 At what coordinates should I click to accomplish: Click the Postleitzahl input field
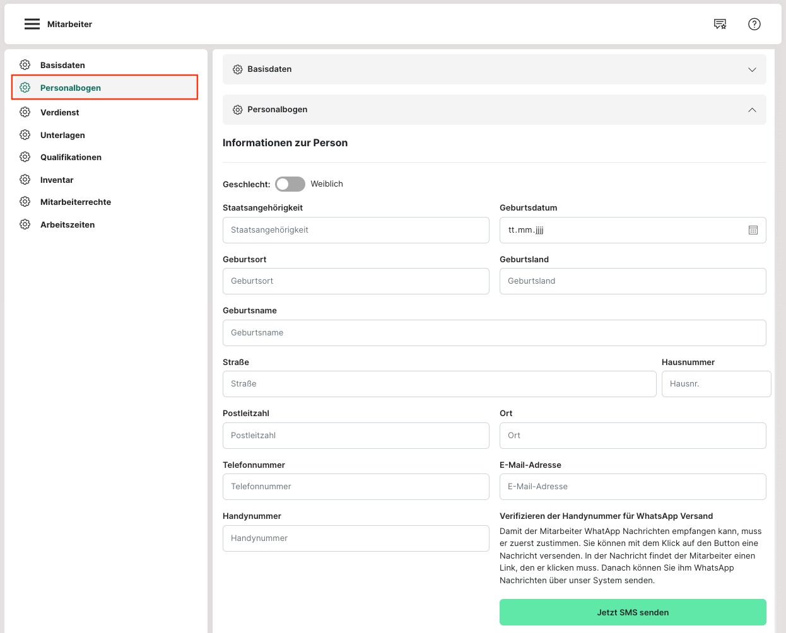[x=356, y=436]
